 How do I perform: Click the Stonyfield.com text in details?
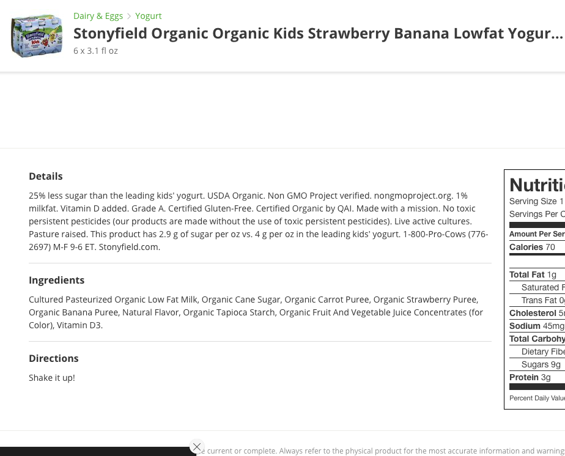tap(130, 247)
